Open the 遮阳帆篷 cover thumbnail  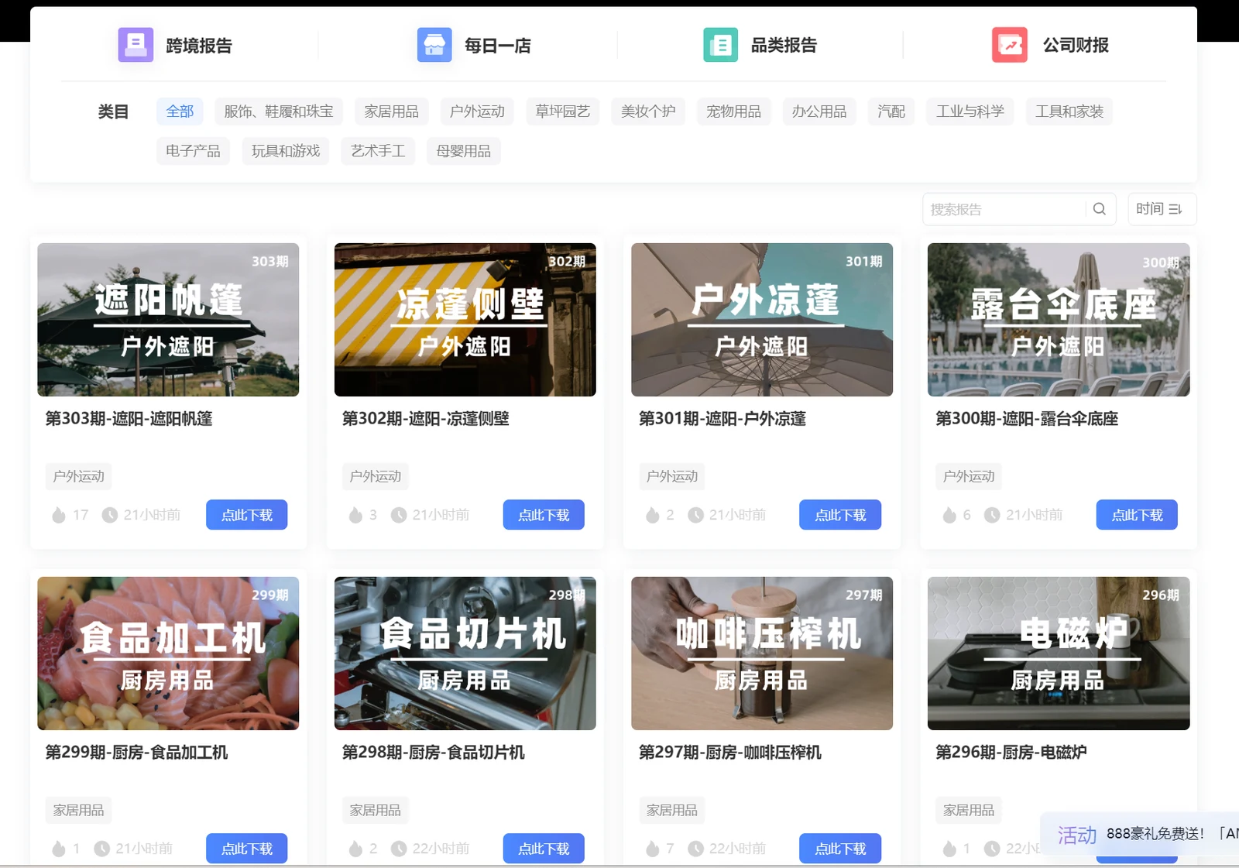point(168,320)
